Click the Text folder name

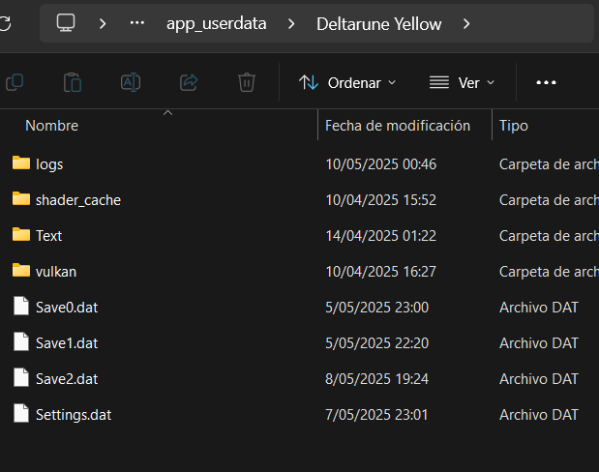pyautogui.click(x=49, y=236)
